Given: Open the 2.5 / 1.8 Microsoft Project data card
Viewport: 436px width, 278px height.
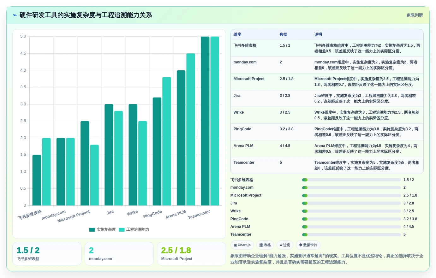Looking at the screenshot, I should click(191, 254).
